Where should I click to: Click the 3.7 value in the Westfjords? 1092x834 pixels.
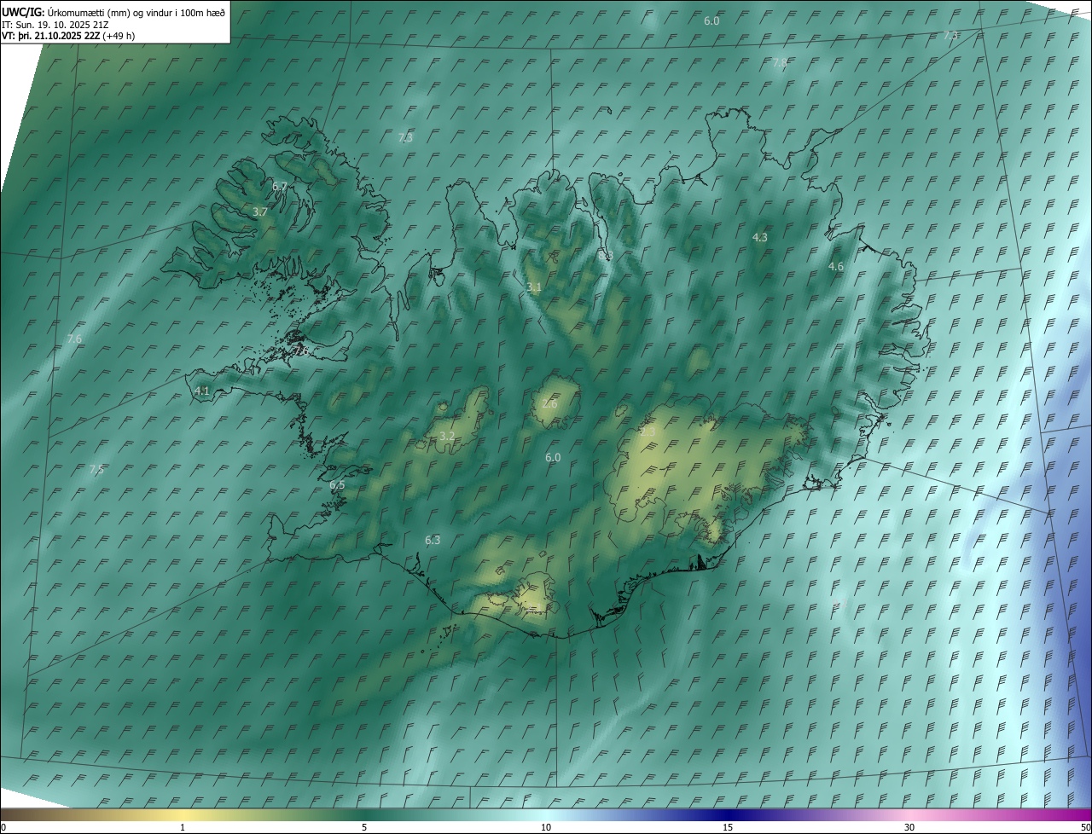261,211
